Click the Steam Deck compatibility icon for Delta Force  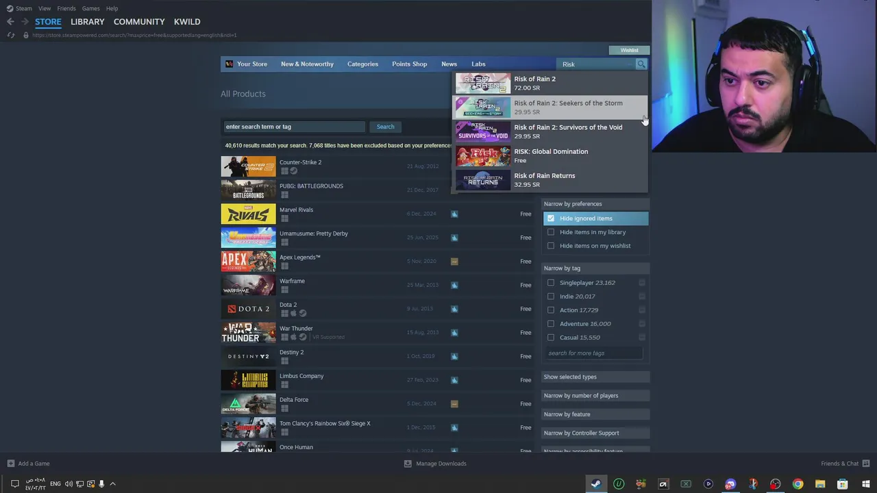click(x=454, y=403)
